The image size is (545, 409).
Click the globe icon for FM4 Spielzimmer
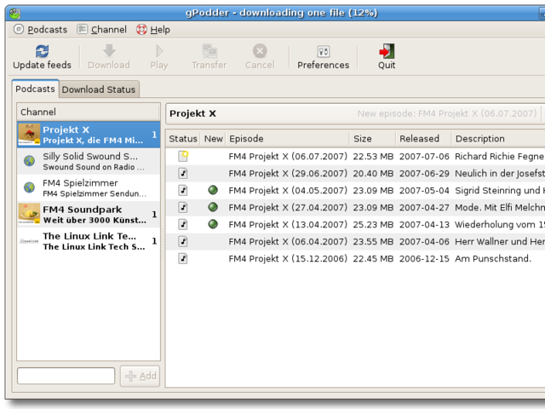click(29, 187)
